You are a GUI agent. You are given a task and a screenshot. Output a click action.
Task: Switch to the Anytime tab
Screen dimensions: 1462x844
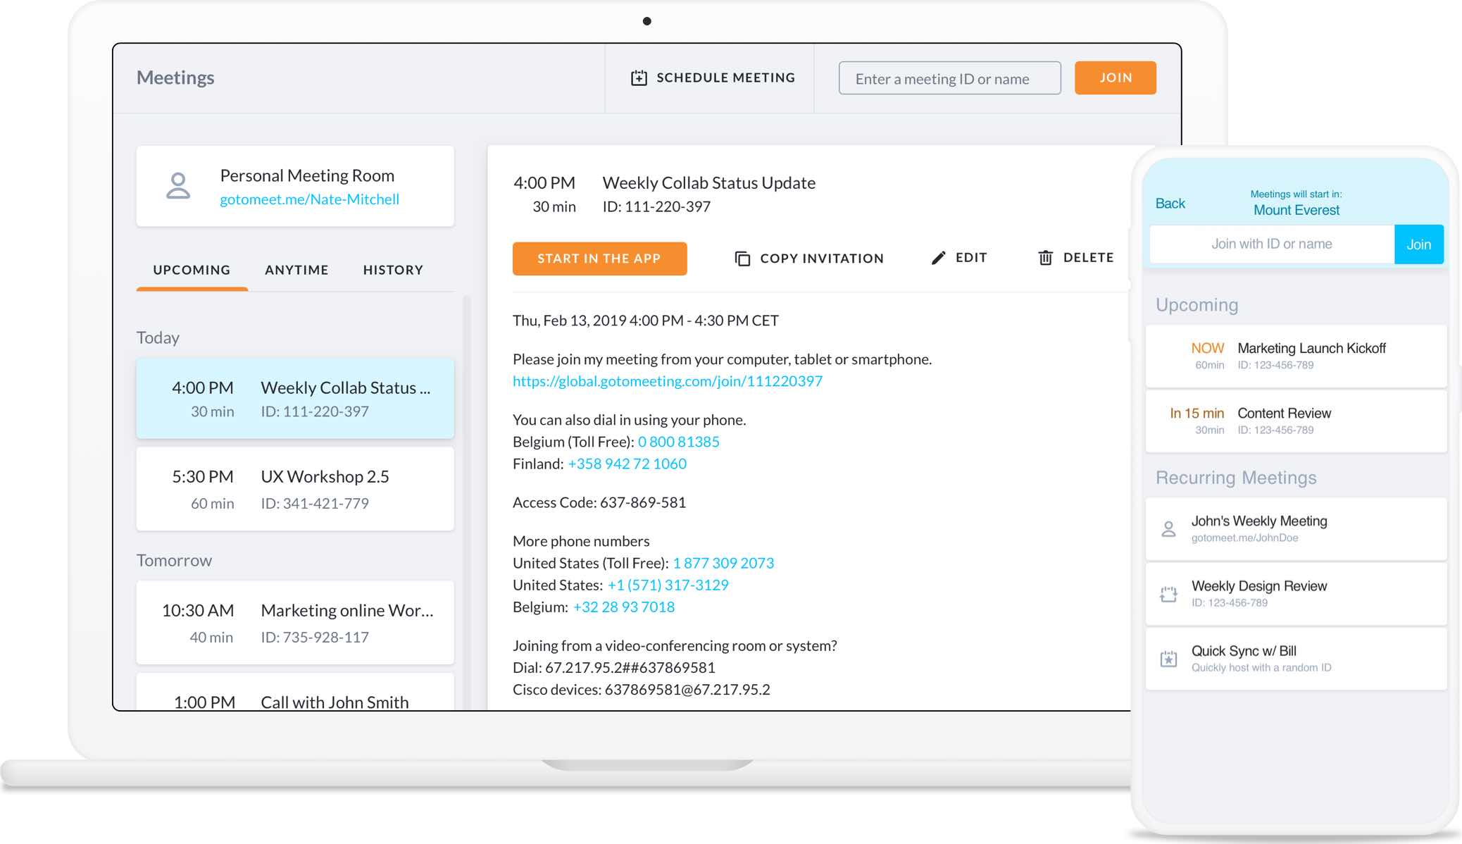click(296, 269)
